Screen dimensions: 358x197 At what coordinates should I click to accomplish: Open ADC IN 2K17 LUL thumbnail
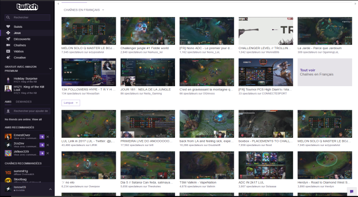(266, 165)
